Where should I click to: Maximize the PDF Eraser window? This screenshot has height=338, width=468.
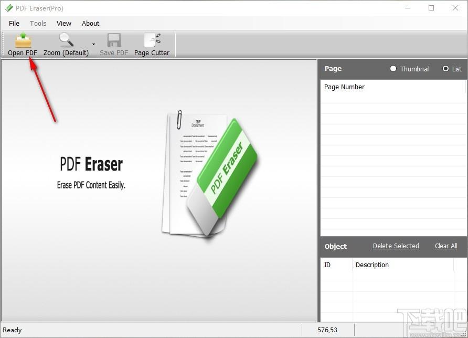431,8
